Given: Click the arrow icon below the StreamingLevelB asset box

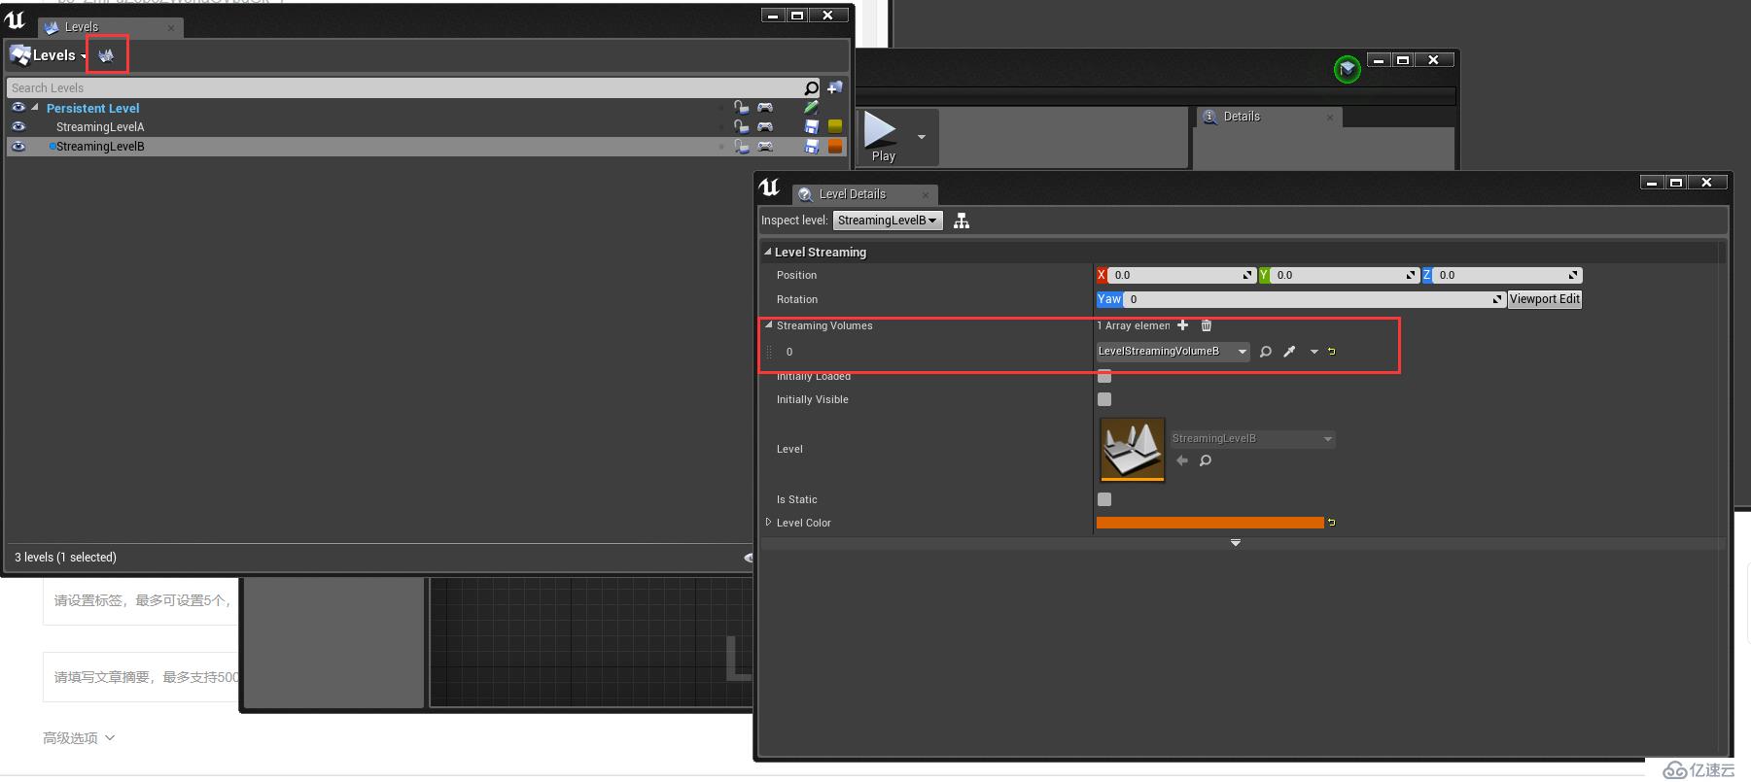Looking at the screenshot, I should point(1182,460).
